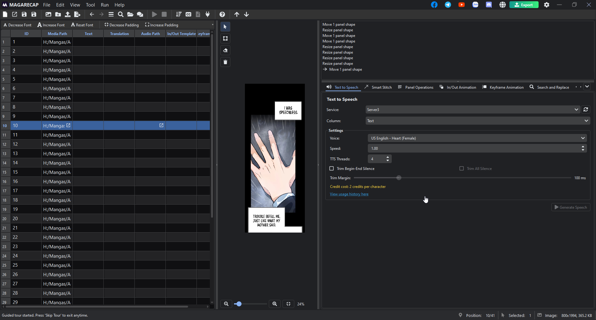Click the plug icon in toolbar

coord(208,14)
